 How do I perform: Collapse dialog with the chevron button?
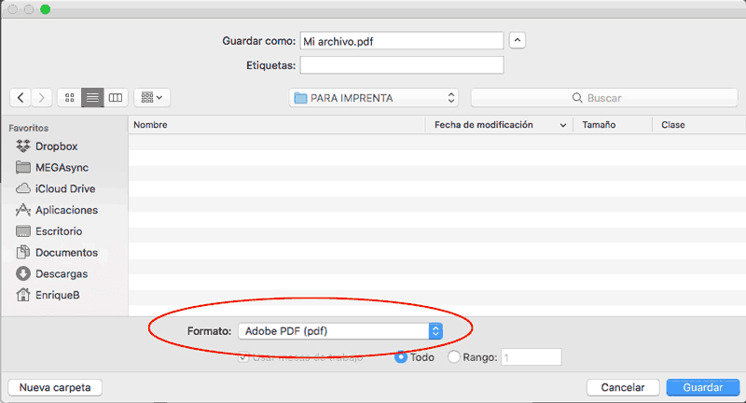518,40
